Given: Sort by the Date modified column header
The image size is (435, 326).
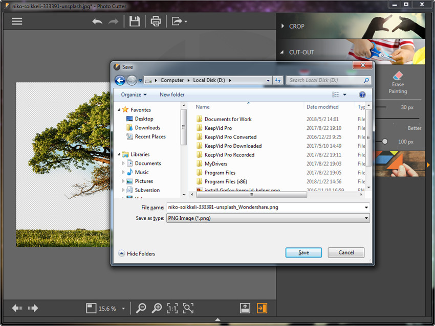Looking at the screenshot, I should [322, 107].
